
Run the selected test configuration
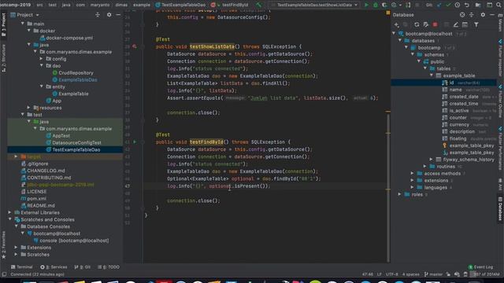pos(366,5)
